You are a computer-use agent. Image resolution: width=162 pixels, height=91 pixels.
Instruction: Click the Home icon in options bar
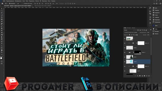point(2,4)
